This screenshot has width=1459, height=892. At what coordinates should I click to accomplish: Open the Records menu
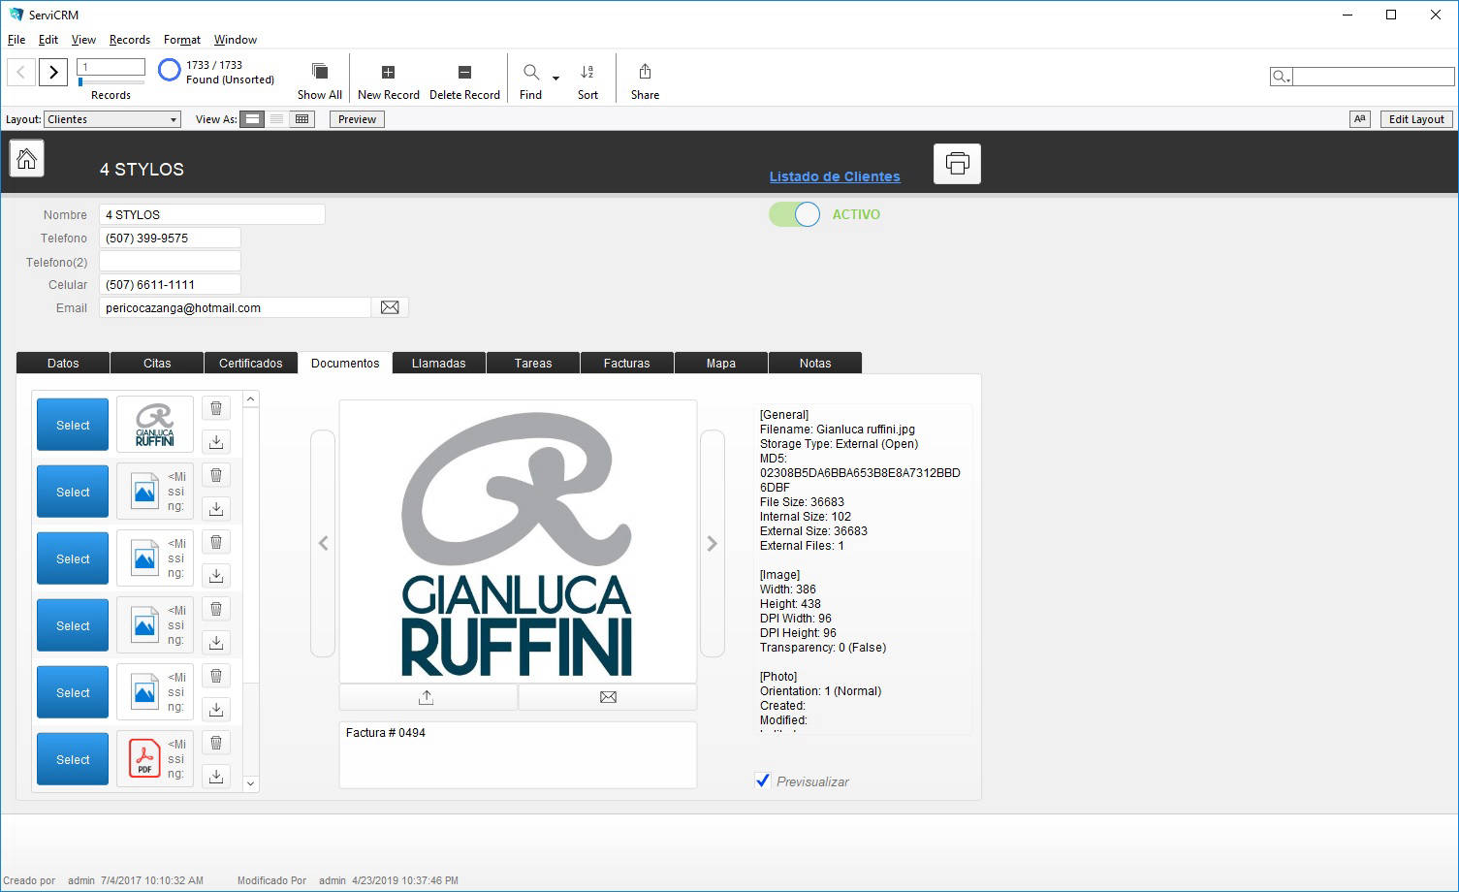(x=130, y=40)
